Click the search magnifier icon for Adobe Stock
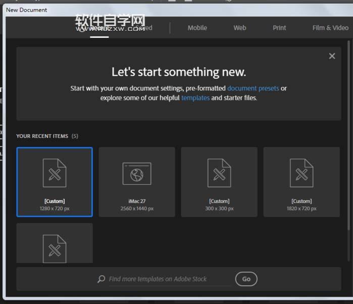Viewport: 353px width, 304px height. 102,279
